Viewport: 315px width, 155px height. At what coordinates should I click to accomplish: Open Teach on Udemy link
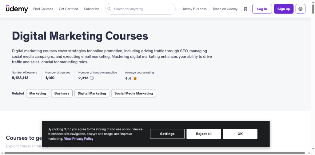[x=225, y=9]
